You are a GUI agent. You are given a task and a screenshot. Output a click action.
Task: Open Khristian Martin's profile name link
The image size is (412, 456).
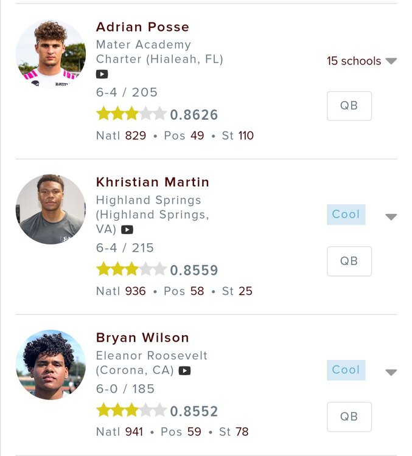152,182
